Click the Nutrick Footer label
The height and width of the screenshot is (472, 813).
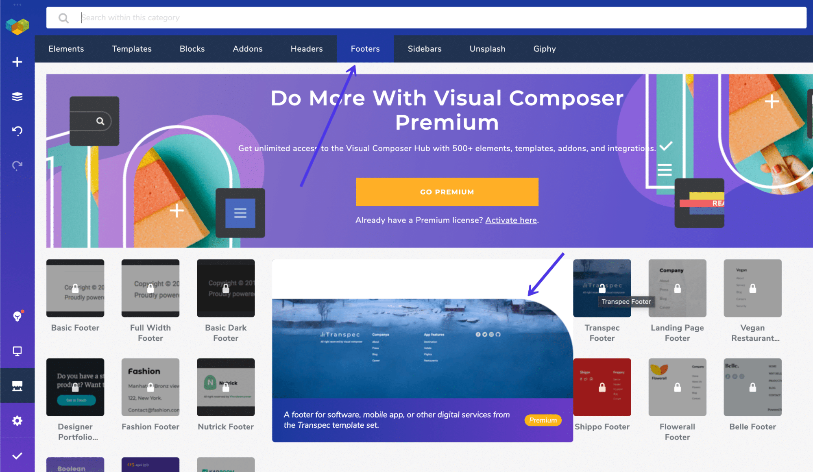tap(226, 427)
